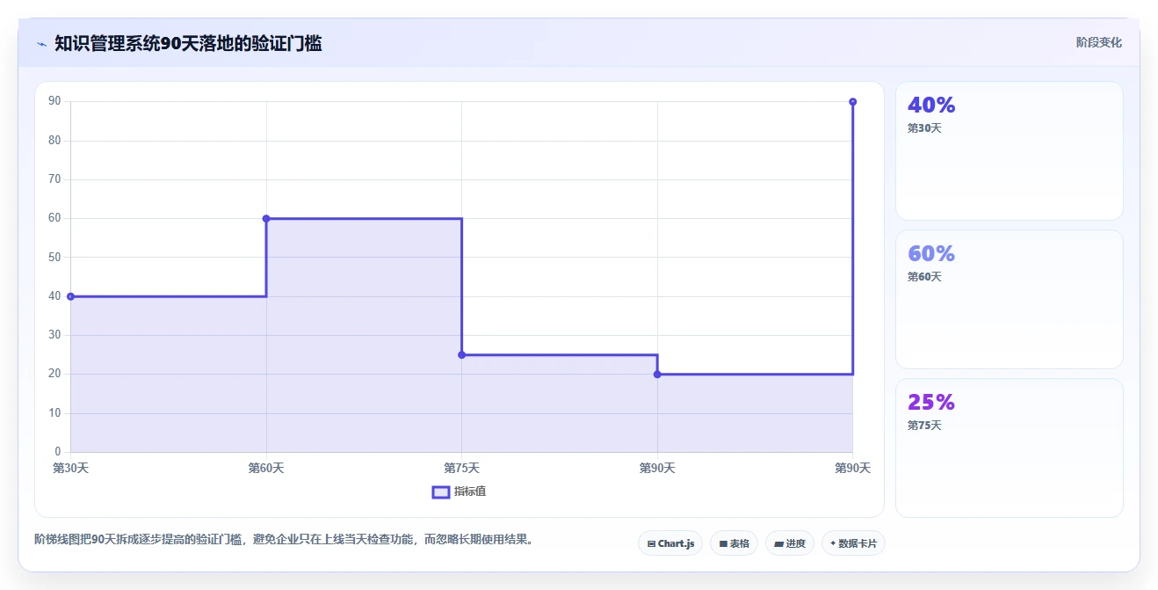The image size is (1158, 590).
Task: Click the data point at 第30天 value 40
Action: [x=71, y=296]
